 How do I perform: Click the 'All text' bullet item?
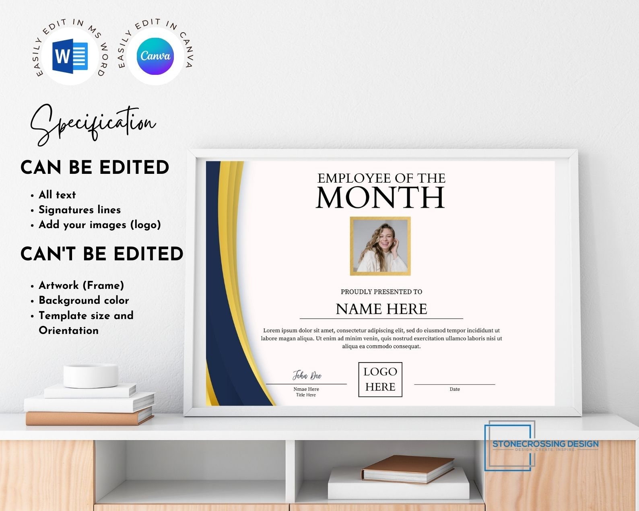tap(57, 195)
